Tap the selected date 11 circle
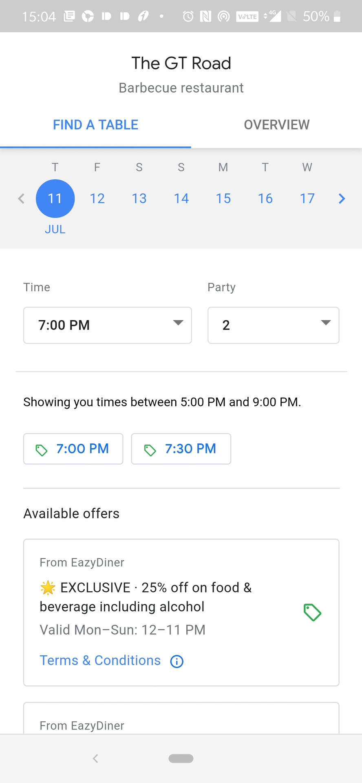The height and width of the screenshot is (783, 362). point(55,199)
